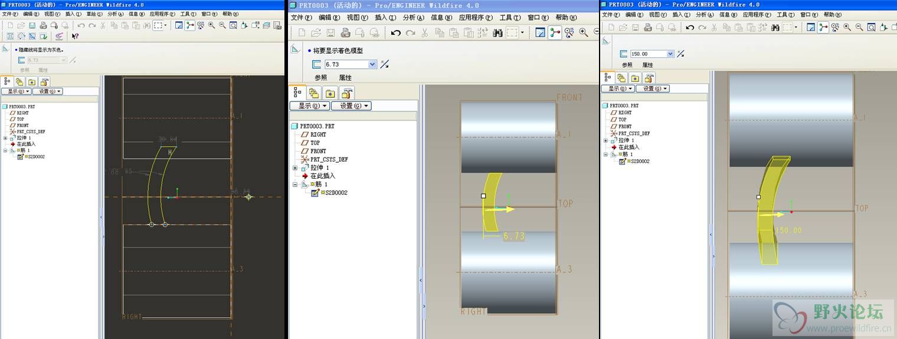
Task: Click Zoom Out icon in left window
Action: tap(222, 25)
